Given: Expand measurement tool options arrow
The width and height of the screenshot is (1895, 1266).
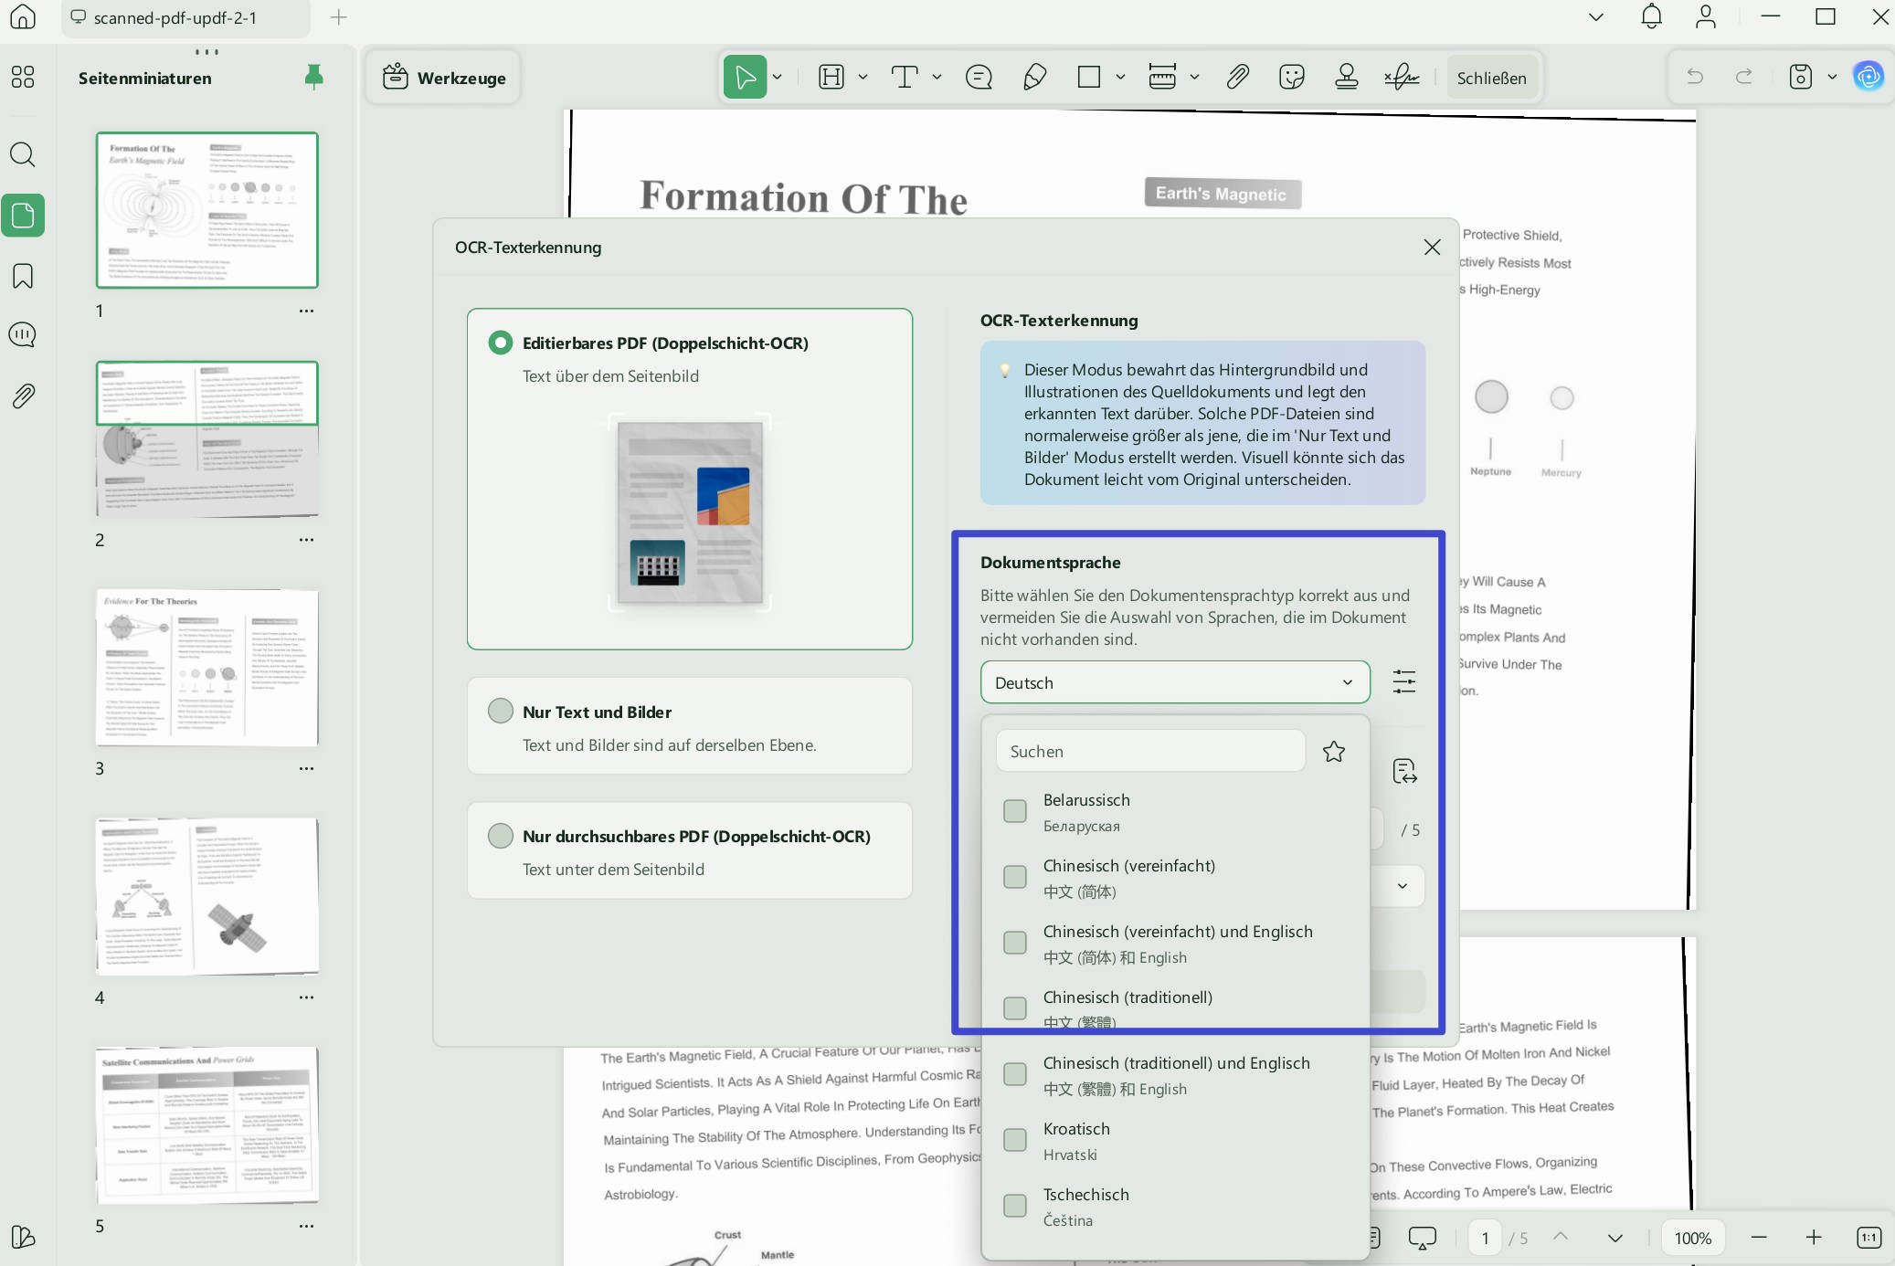Looking at the screenshot, I should pos(1194,78).
